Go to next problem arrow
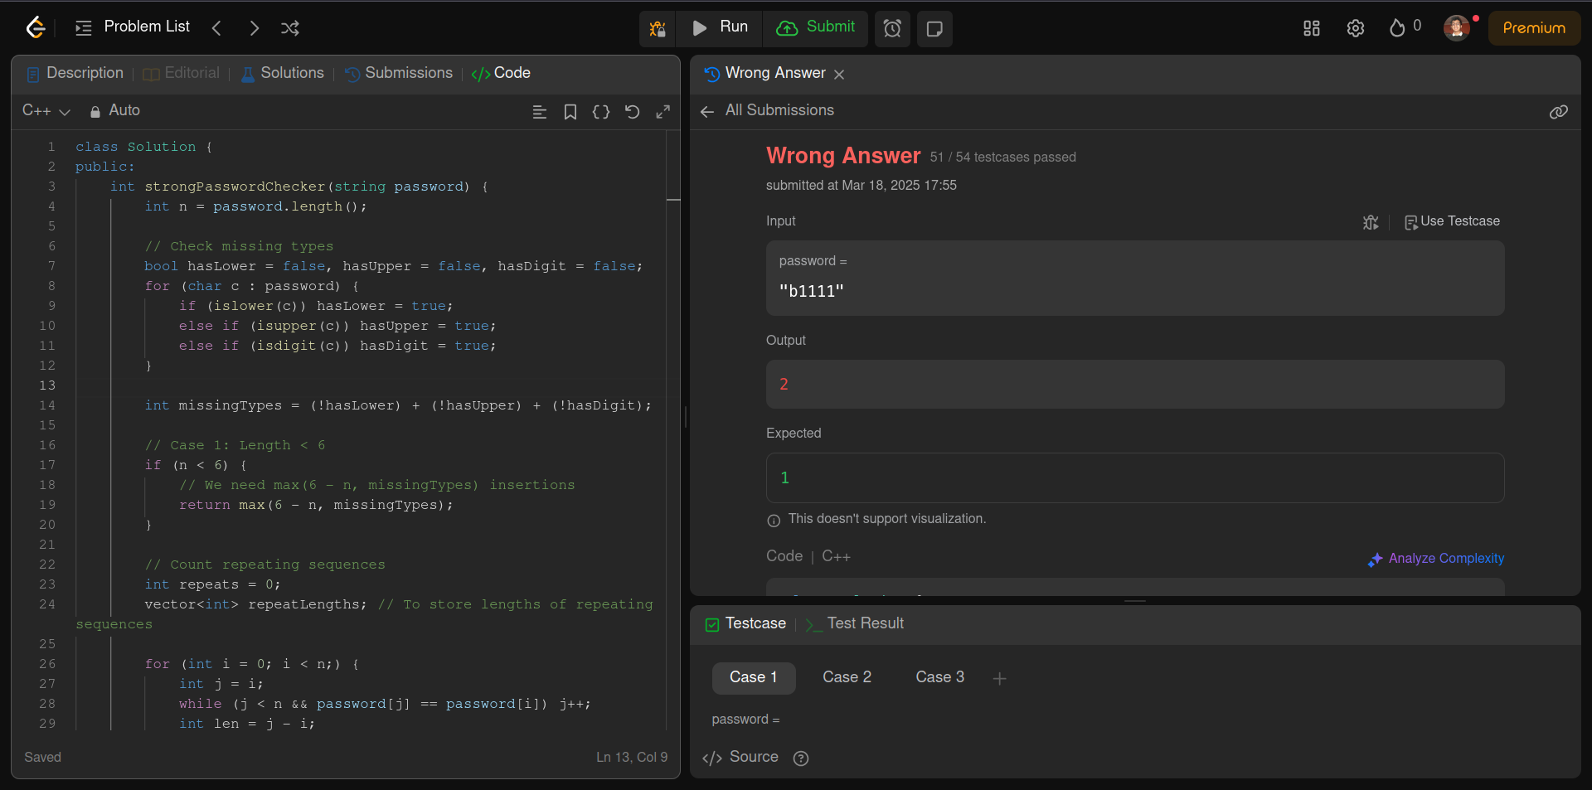This screenshot has width=1592, height=790. click(x=254, y=28)
